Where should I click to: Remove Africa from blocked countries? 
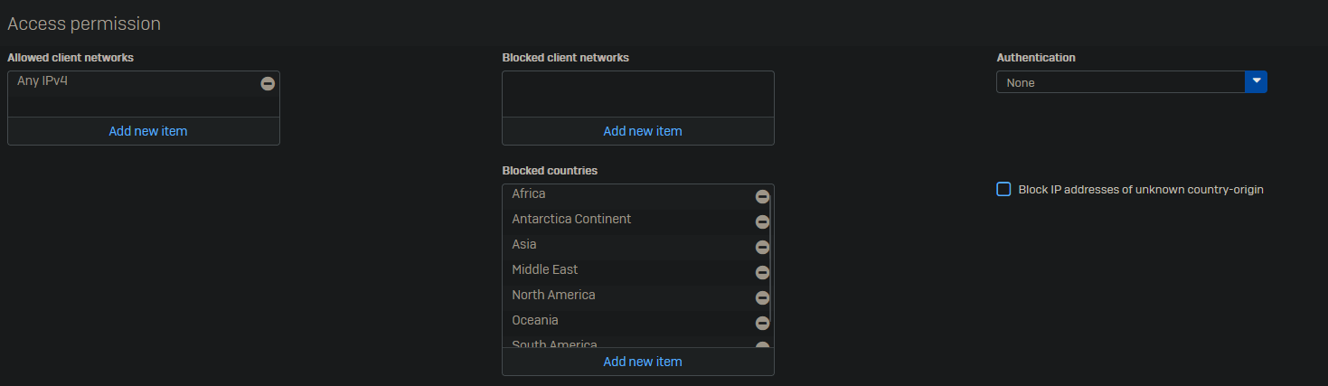point(762,196)
